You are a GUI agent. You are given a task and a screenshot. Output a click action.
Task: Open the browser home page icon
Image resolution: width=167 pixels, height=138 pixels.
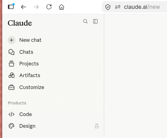tap(61, 7)
